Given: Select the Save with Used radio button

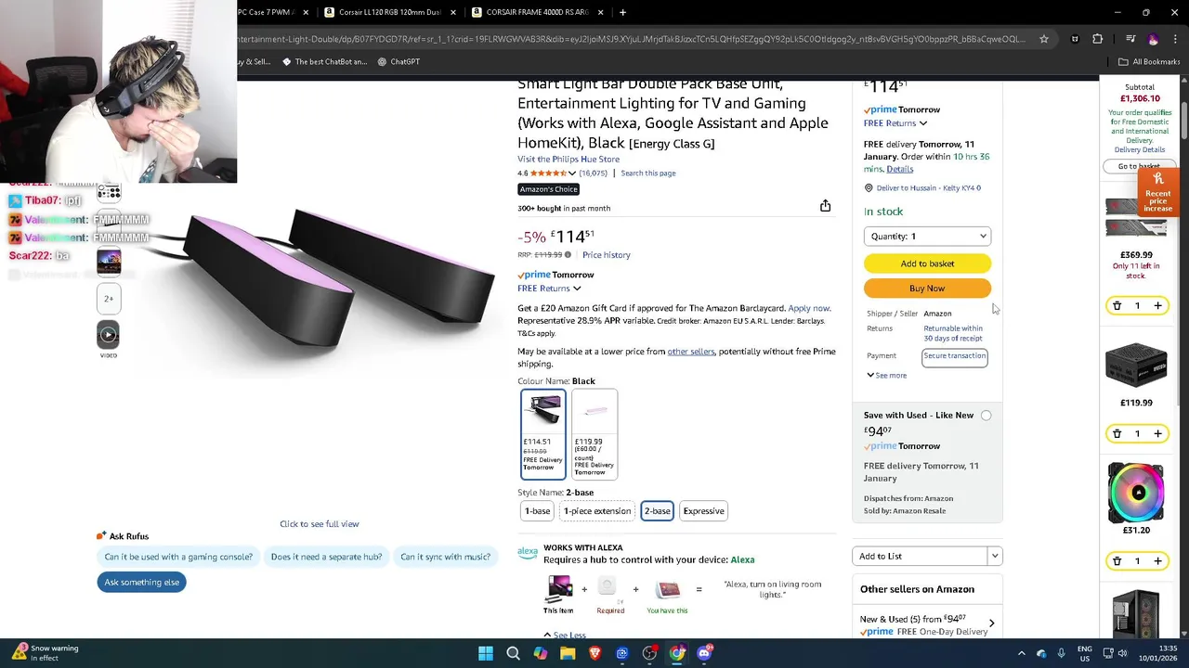Looking at the screenshot, I should tap(986, 416).
